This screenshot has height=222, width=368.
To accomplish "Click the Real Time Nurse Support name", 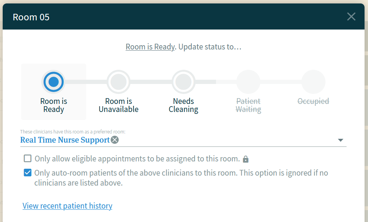I will 65,140.
